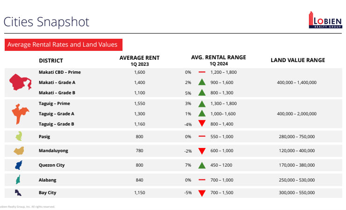Click the Lobien Realty Group logo

click(325, 21)
